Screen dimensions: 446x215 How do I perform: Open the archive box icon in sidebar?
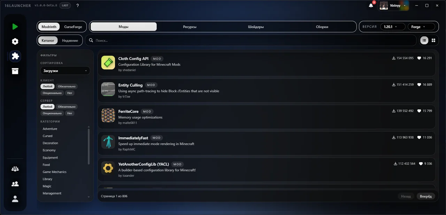[15, 71]
